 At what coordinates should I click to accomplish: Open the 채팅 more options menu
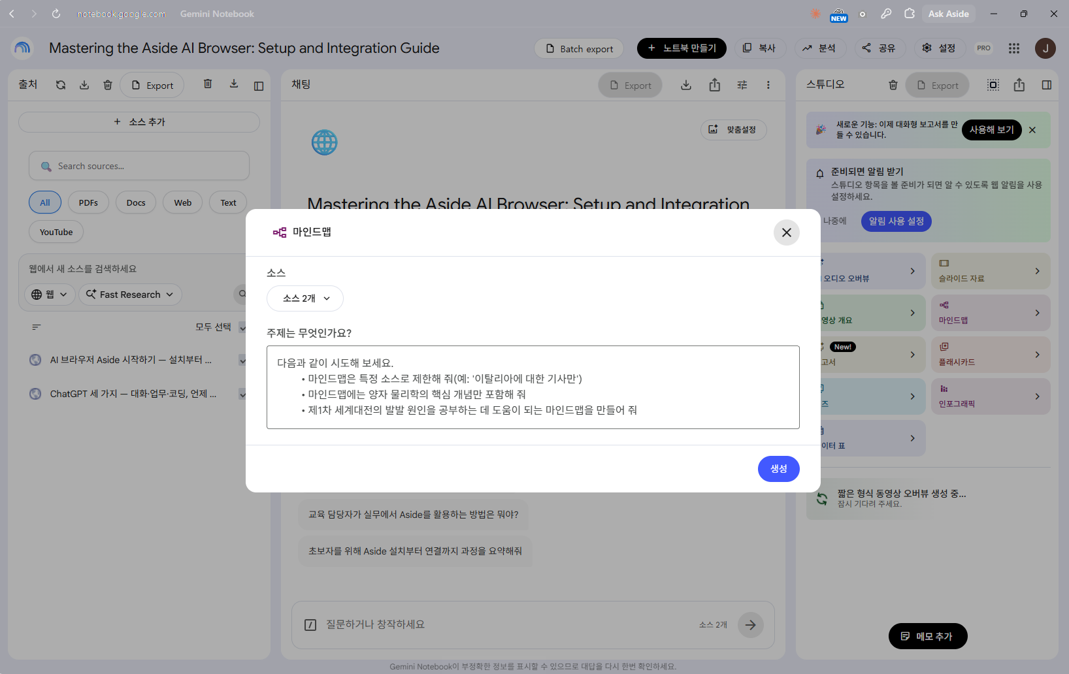pos(768,85)
